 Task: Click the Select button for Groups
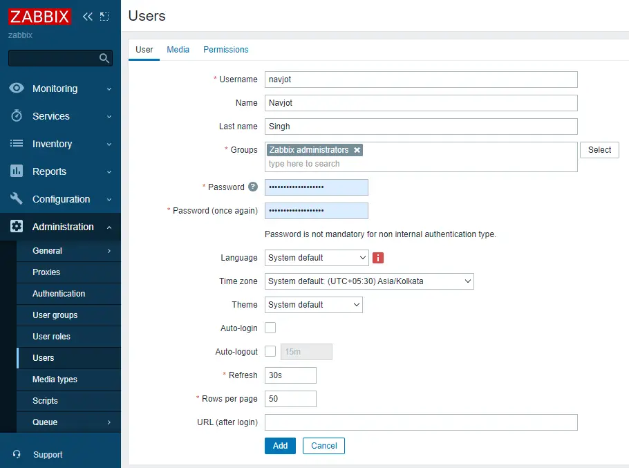599,150
